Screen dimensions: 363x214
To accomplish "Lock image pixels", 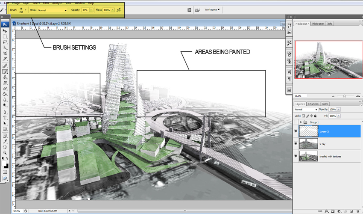I will click(x=307, y=116).
